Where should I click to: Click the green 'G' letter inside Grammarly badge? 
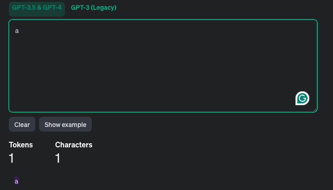[x=302, y=98]
